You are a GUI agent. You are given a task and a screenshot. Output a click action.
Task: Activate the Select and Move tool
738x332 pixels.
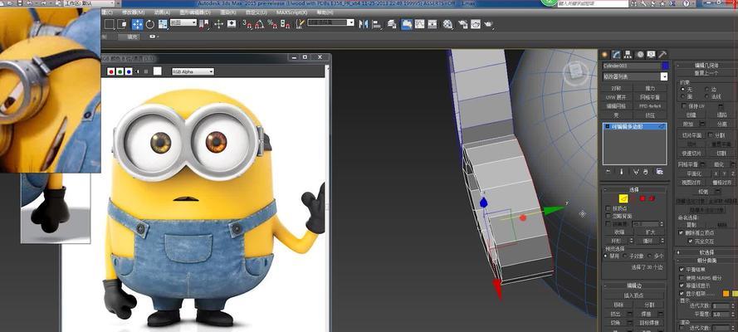pyautogui.click(x=137, y=24)
